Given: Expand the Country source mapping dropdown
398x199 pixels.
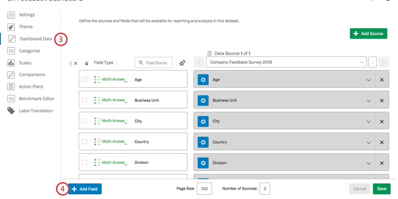Looking at the screenshot, I should tap(369, 142).
